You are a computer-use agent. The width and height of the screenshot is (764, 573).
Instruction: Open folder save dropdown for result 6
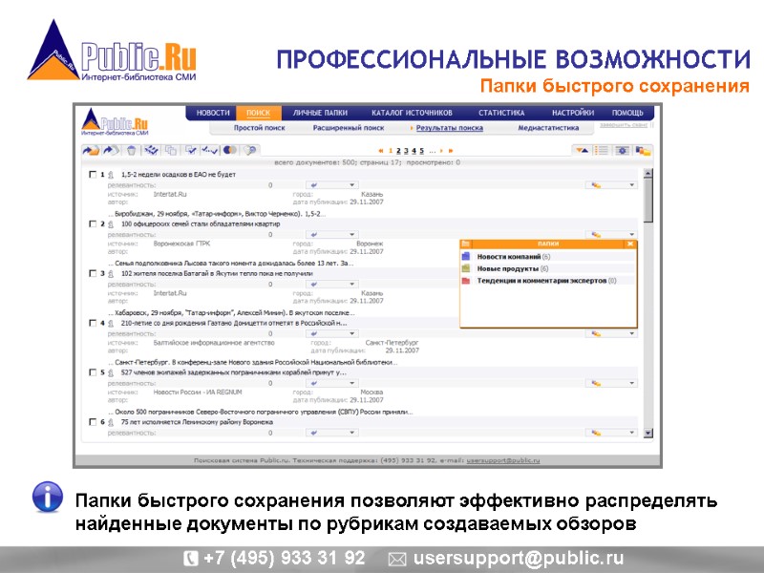coord(611,433)
